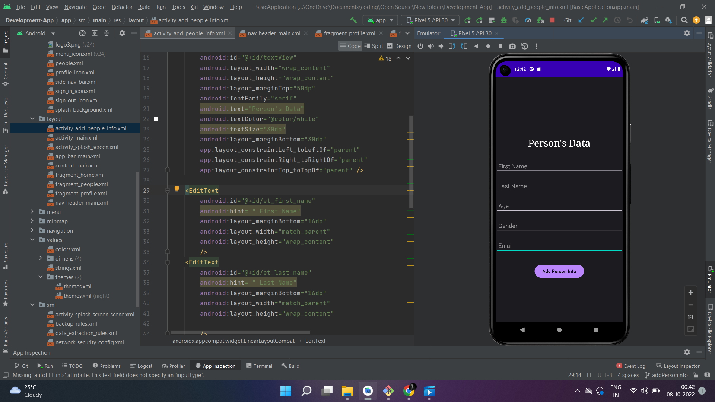Image resolution: width=715 pixels, height=402 pixels.
Task: Click Add Person Info button in emulator
Action: [x=559, y=271]
